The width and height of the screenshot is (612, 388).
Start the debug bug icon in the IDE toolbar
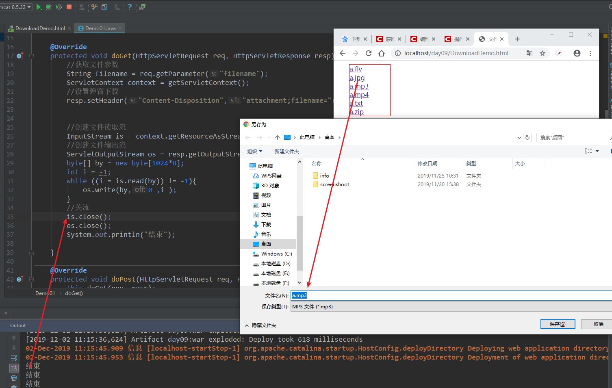tap(49, 7)
